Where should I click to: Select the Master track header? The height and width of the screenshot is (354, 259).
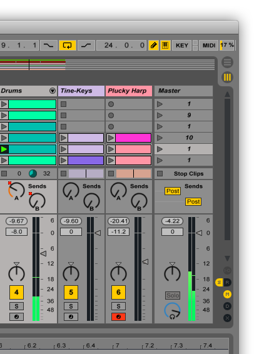183,91
